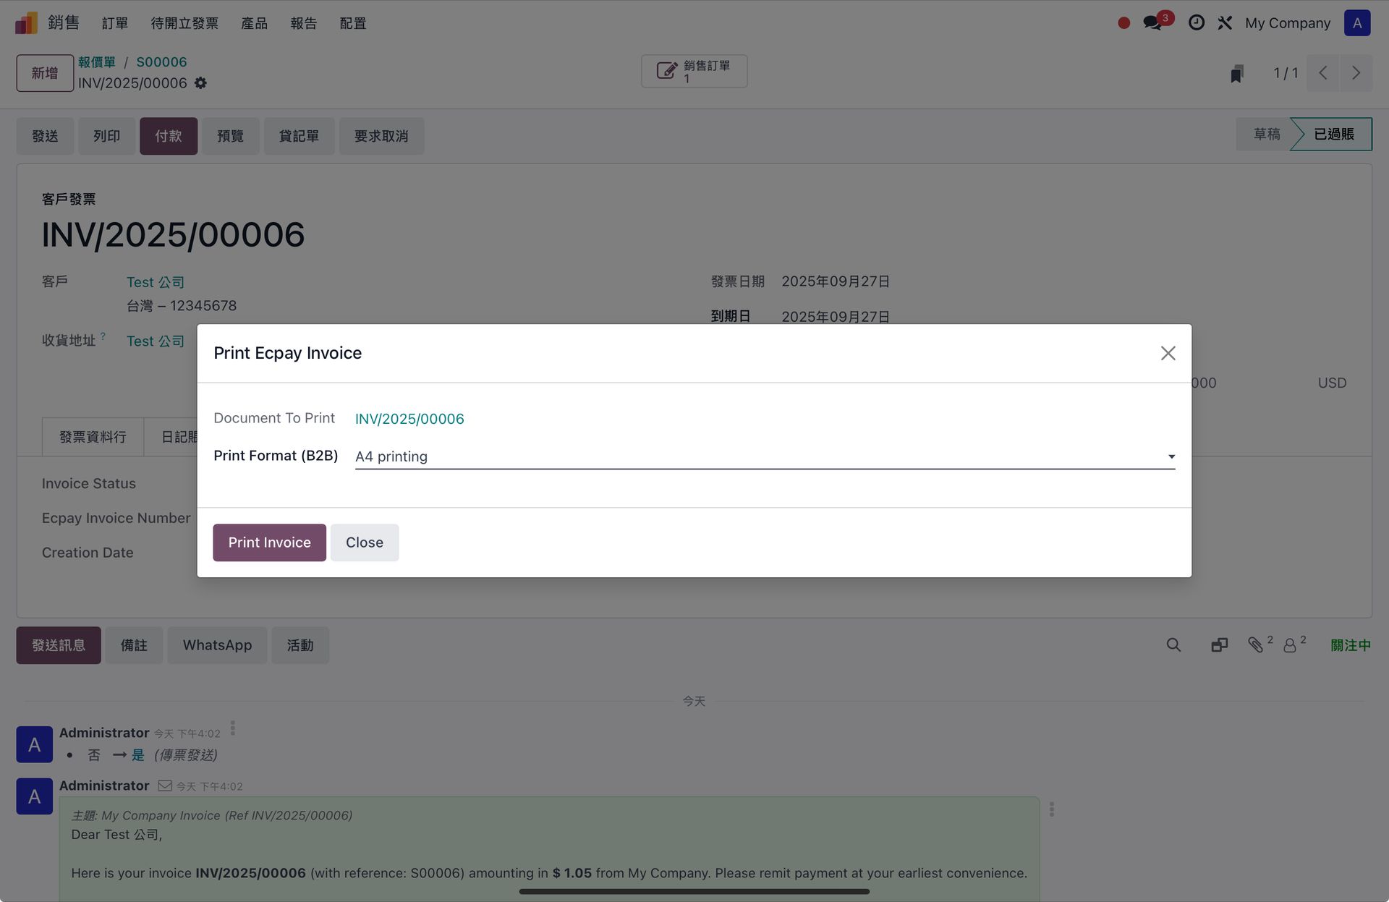Image resolution: width=1389 pixels, height=902 pixels.
Task: Open the activities clock icon
Action: [1197, 22]
